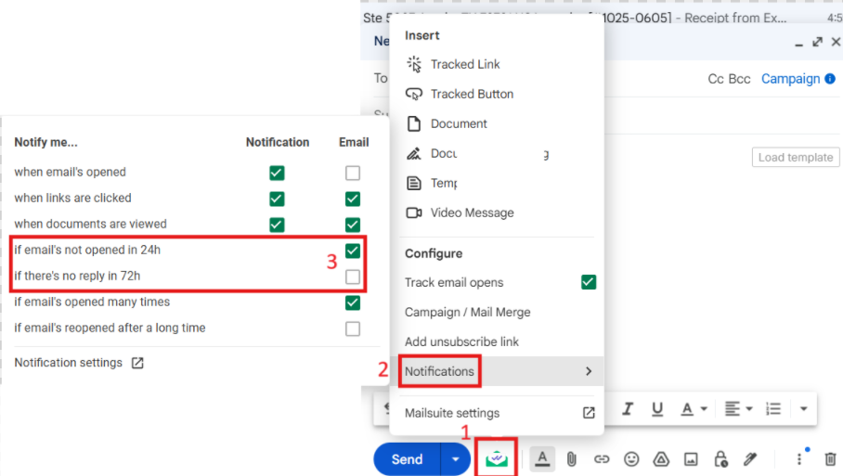Insert a photo into the email

[691, 459]
